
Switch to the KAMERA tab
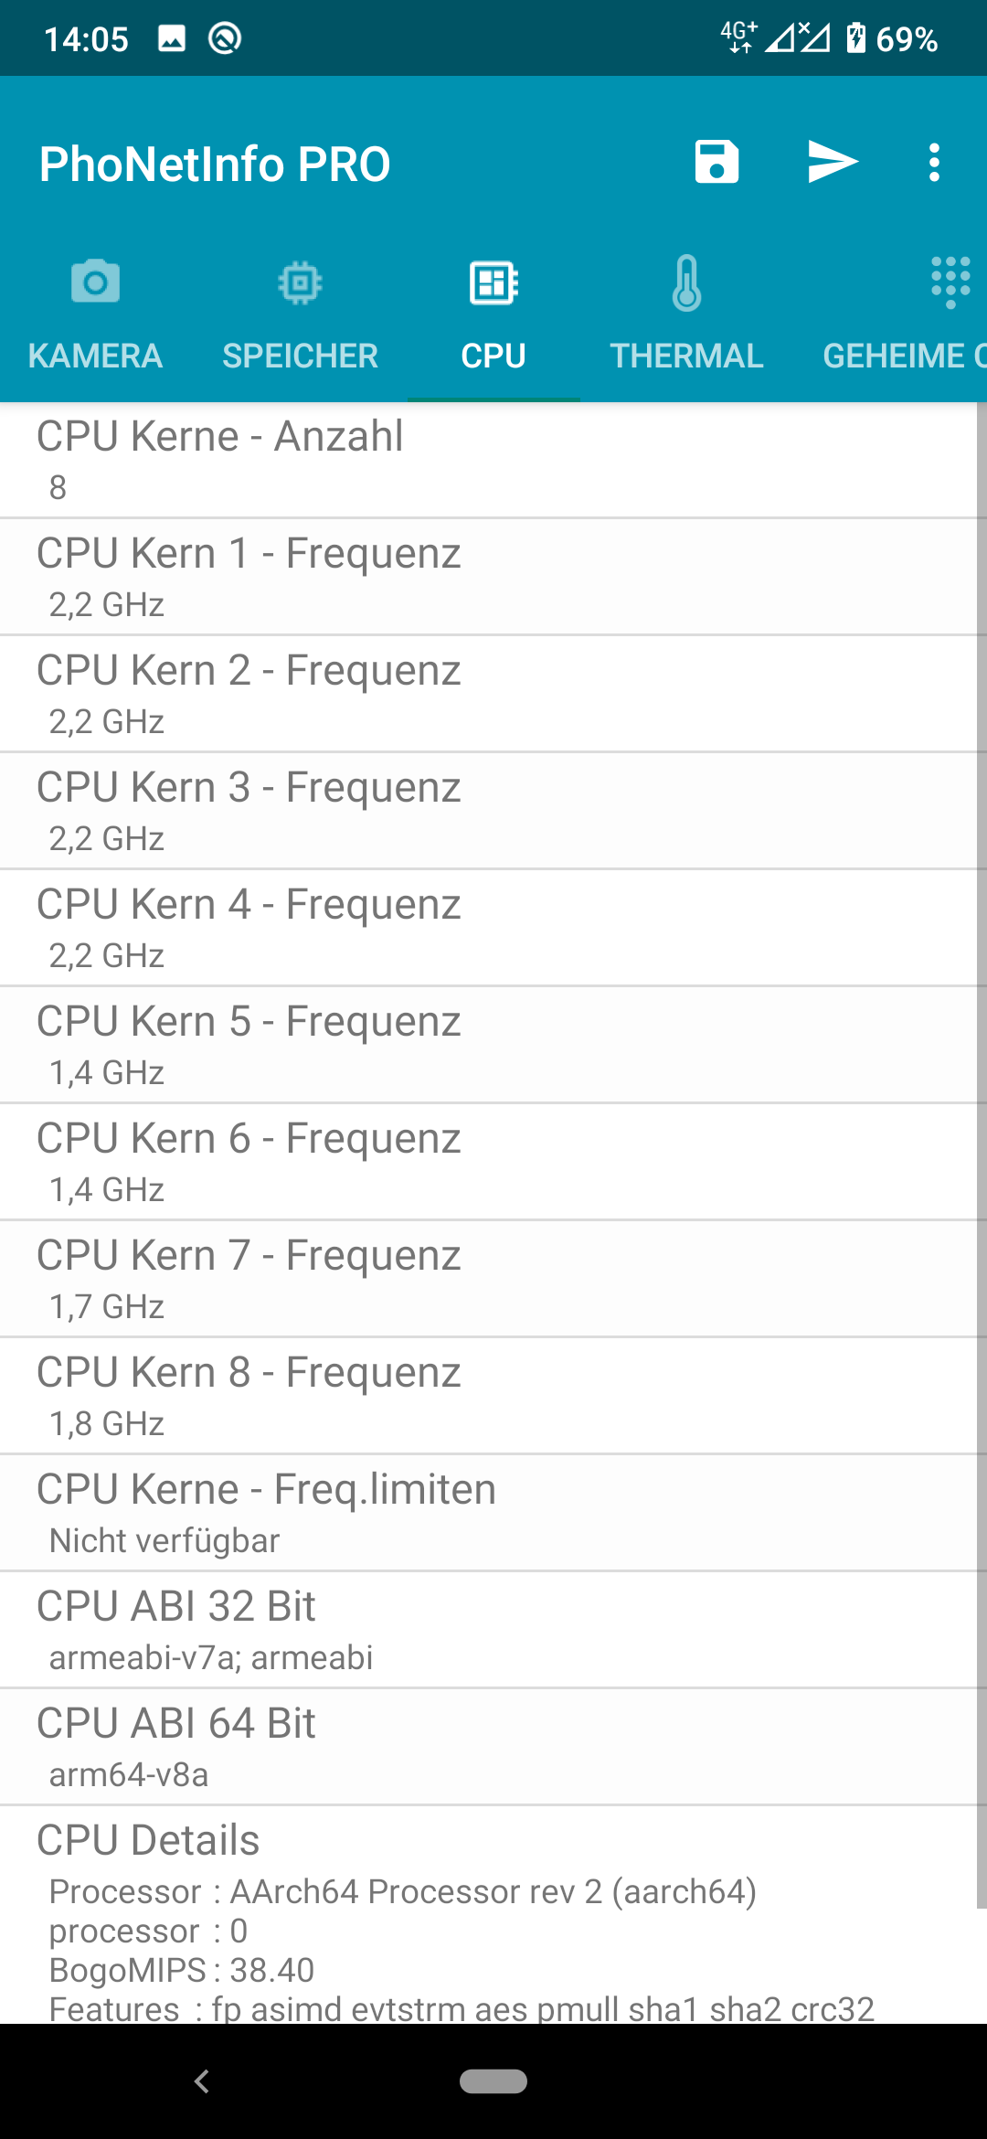(x=95, y=356)
